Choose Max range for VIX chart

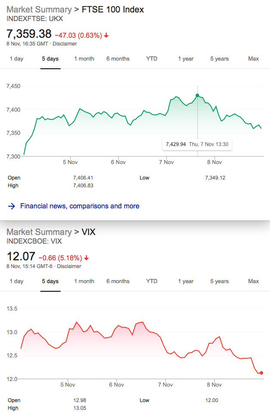253,281
